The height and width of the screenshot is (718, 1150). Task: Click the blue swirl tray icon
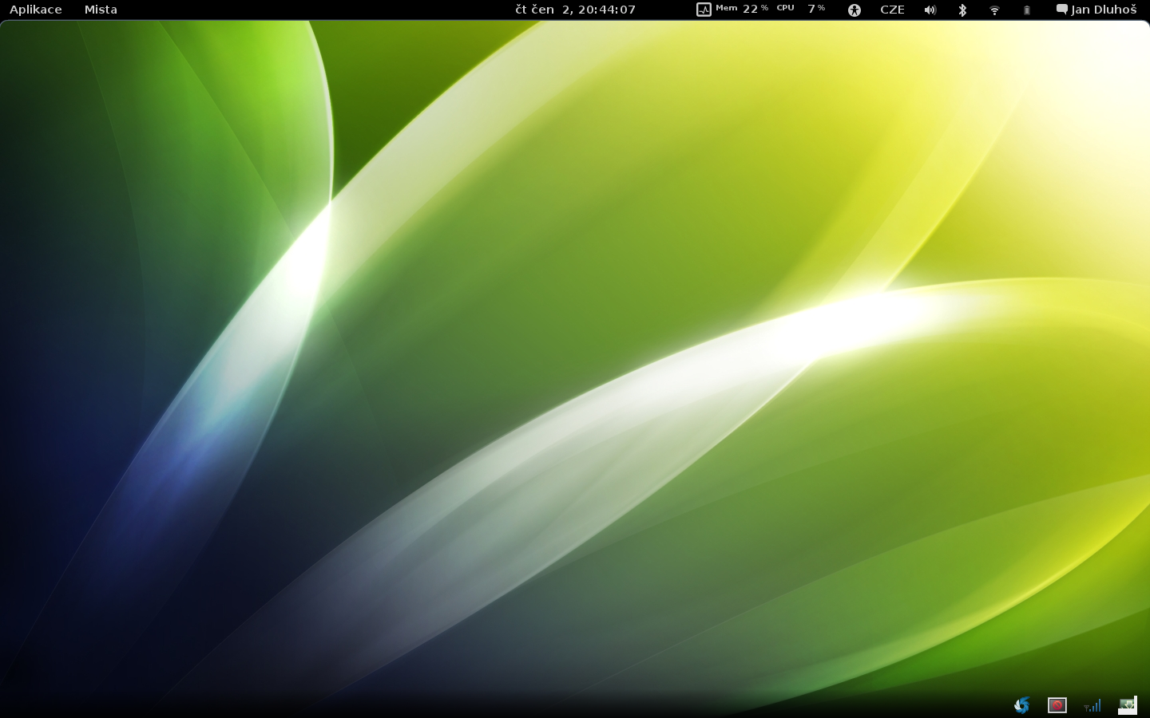[1021, 705]
